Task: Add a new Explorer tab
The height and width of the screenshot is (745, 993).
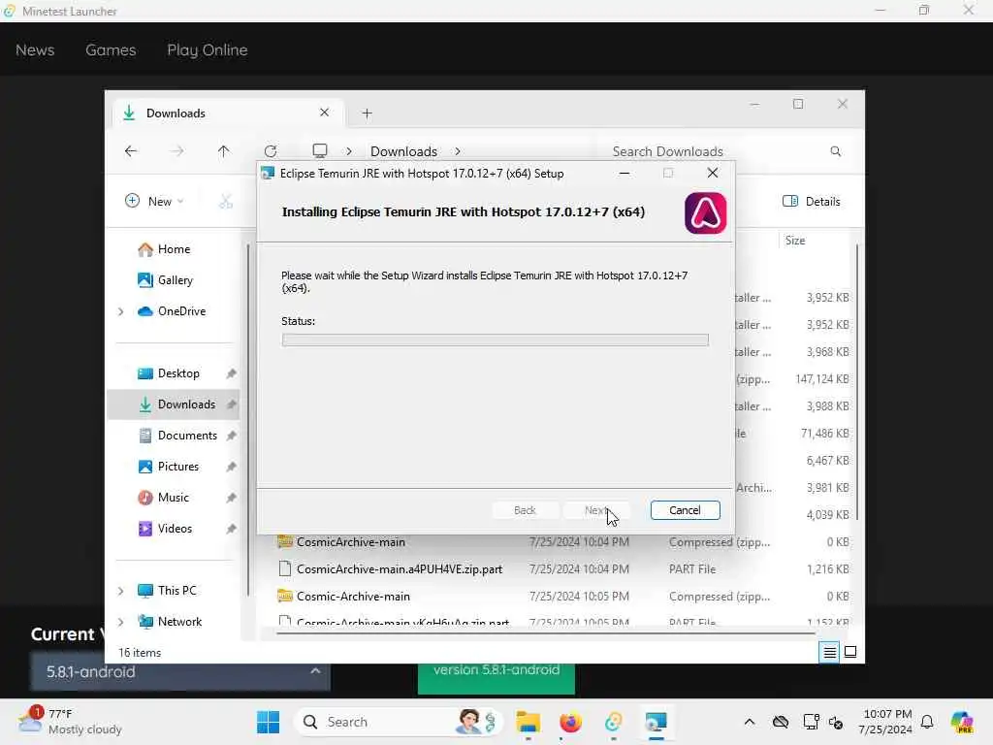Action: pyautogui.click(x=367, y=113)
